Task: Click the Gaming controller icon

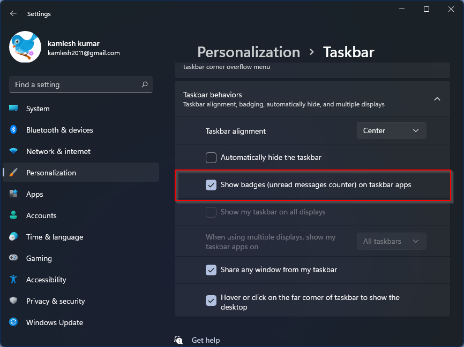Action: (13, 258)
